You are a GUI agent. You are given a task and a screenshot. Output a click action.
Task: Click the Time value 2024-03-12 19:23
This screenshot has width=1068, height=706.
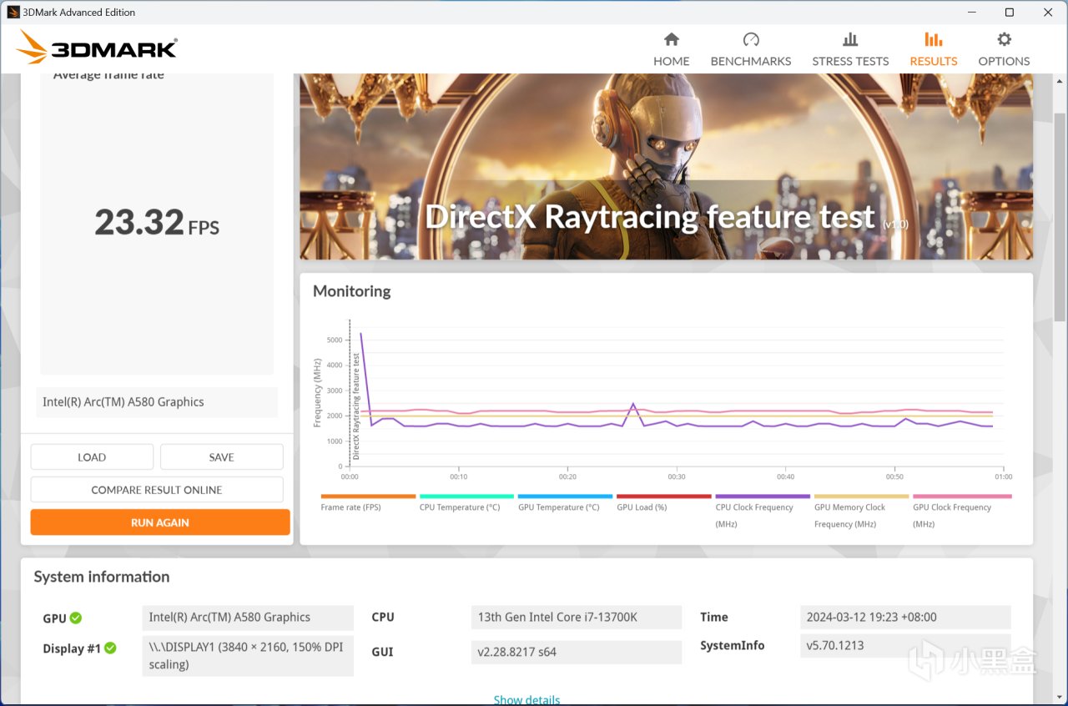pyautogui.click(x=905, y=618)
